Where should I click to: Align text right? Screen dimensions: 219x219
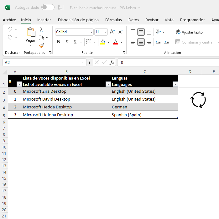point(149,42)
